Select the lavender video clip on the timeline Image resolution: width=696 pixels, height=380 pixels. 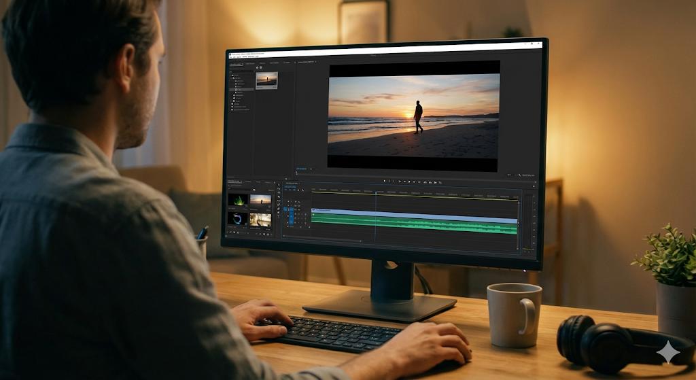point(413,212)
